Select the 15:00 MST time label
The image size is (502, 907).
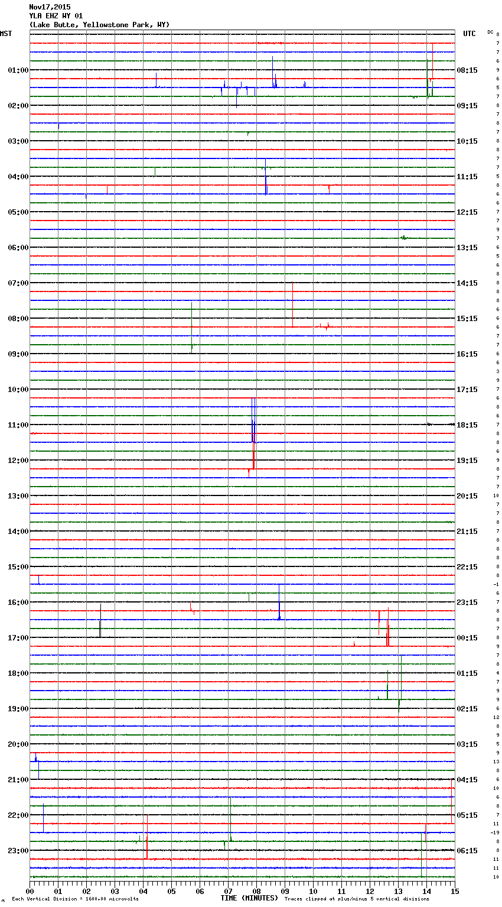pos(18,567)
